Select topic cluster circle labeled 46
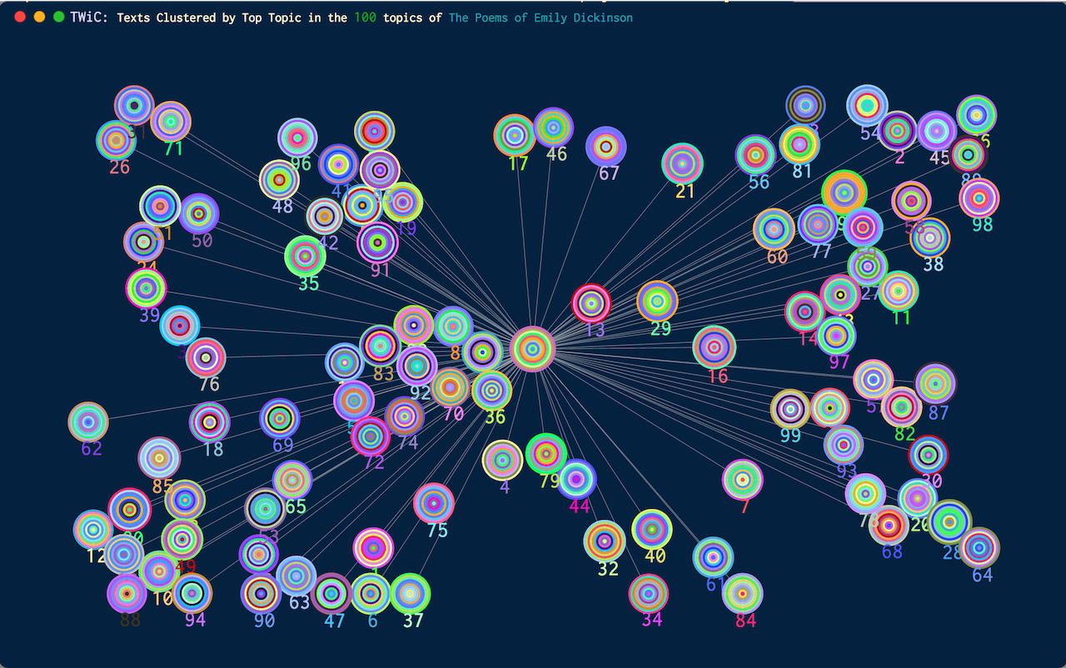Image resolution: width=1066 pixels, height=668 pixels. coord(553,128)
